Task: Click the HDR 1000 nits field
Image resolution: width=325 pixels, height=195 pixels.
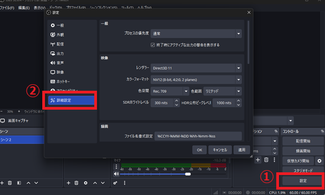Action: click(x=224, y=103)
